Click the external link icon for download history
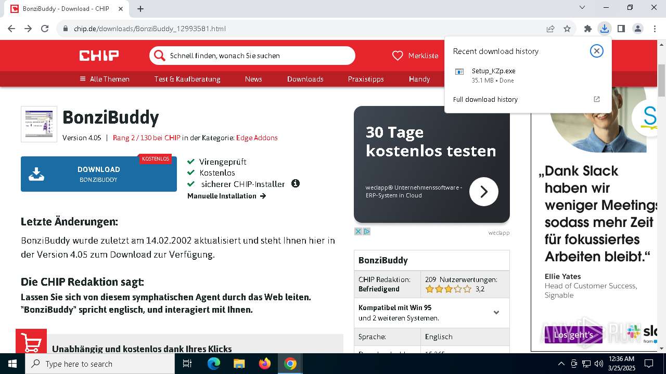Screen dimensions: 666x374 [x=597, y=99]
